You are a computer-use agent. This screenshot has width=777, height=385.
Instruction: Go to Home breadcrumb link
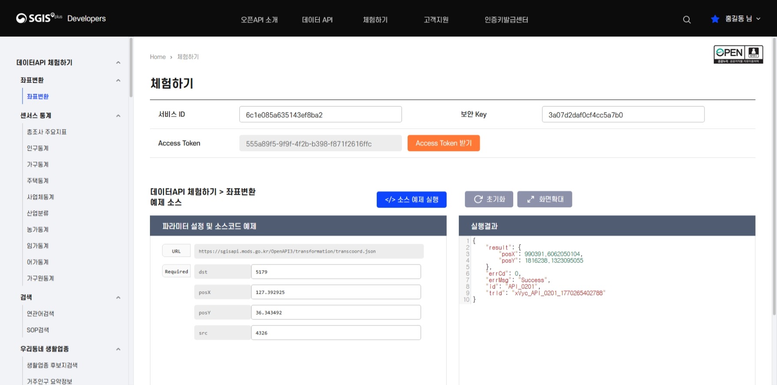pos(158,57)
